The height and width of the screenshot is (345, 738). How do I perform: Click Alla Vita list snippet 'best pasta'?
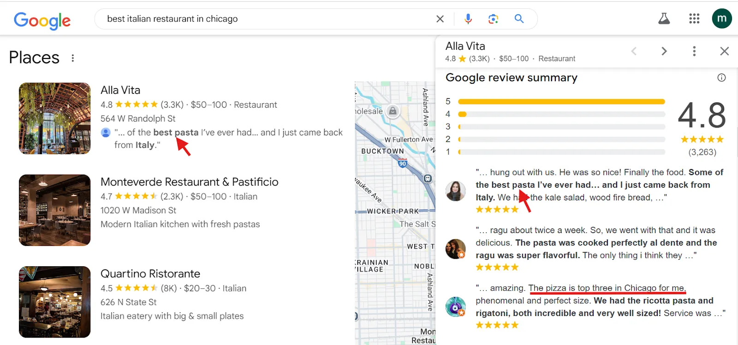click(176, 133)
